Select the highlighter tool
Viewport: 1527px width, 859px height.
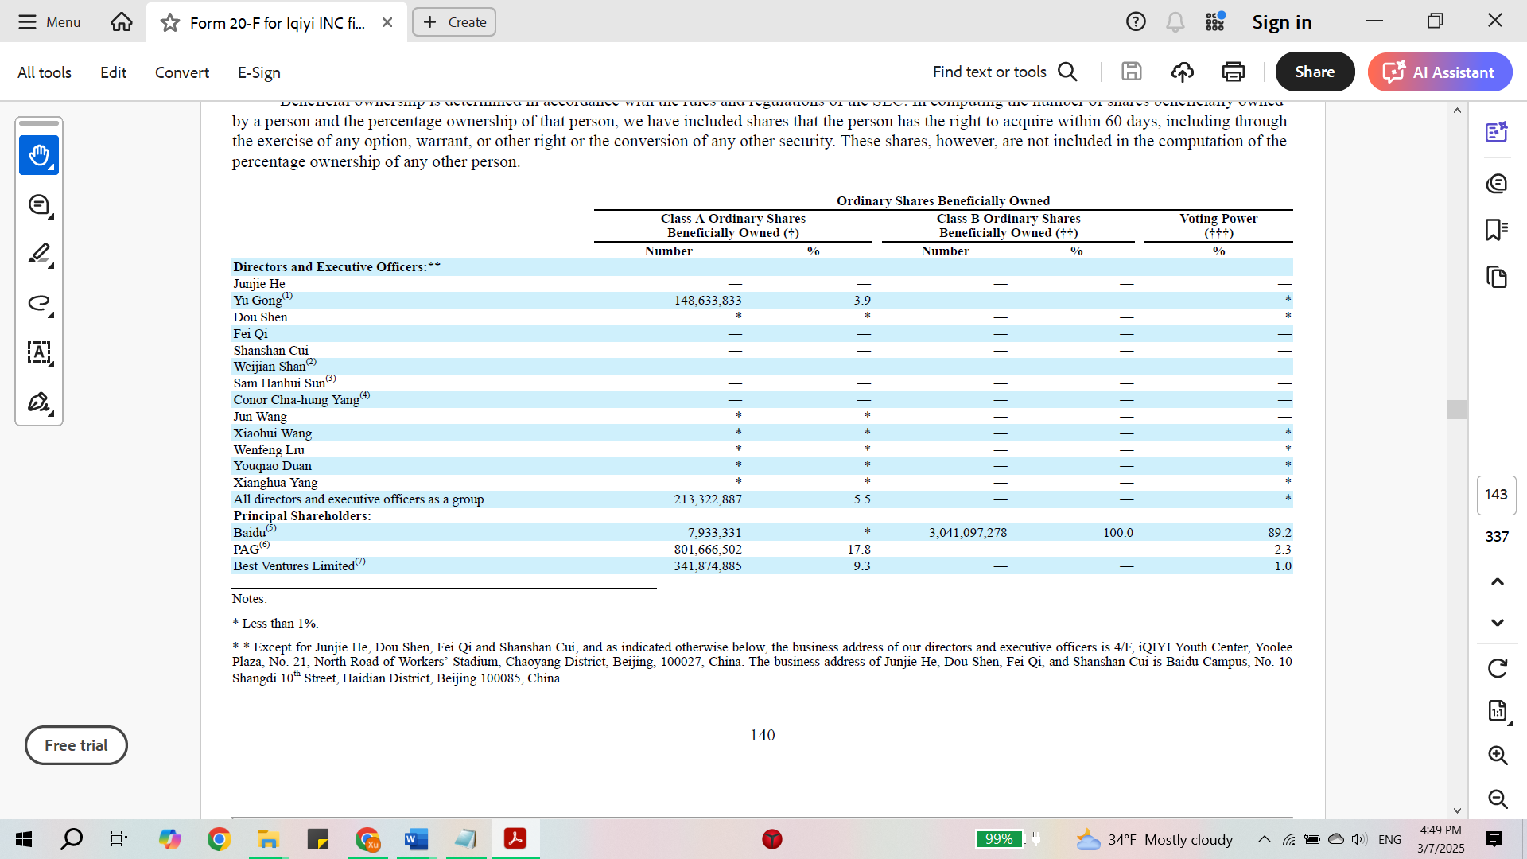tap(39, 255)
